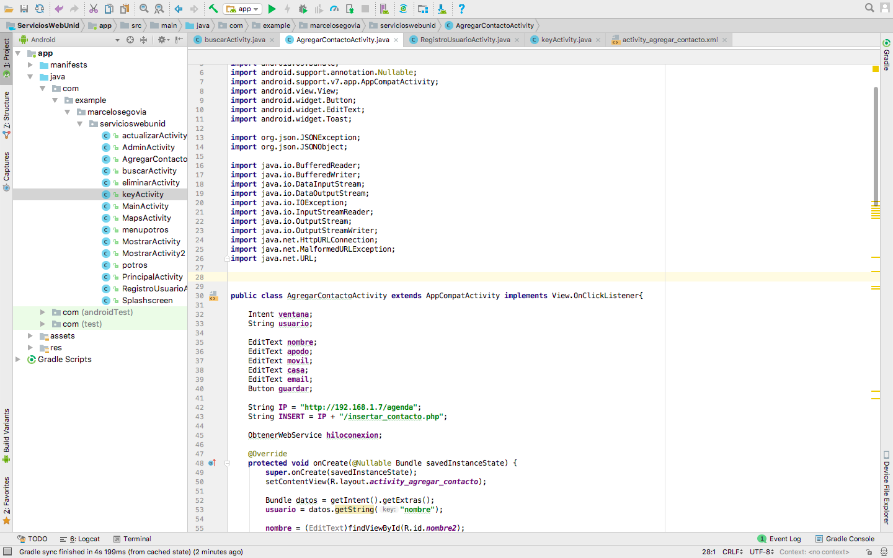Open Replace with the magnifier-A icon
The height and width of the screenshot is (558, 893).
click(x=159, y=9)
